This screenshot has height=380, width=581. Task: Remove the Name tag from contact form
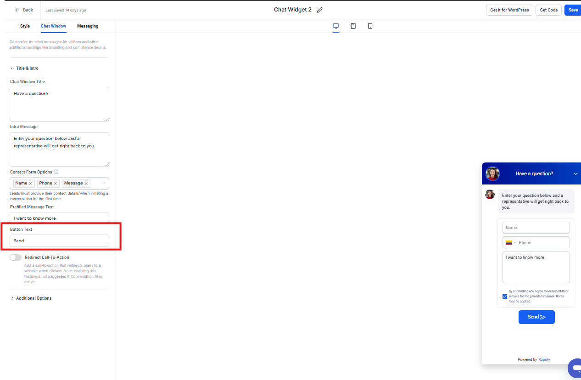(x=31, y=183)
